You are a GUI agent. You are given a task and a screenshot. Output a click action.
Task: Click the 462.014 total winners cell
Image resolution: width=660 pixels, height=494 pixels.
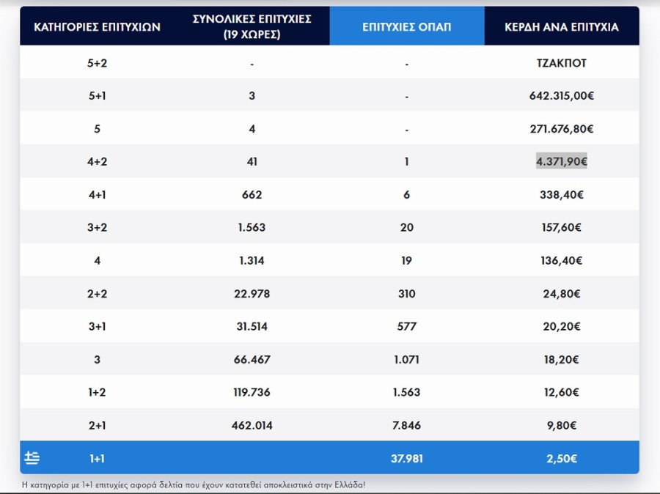252,425
